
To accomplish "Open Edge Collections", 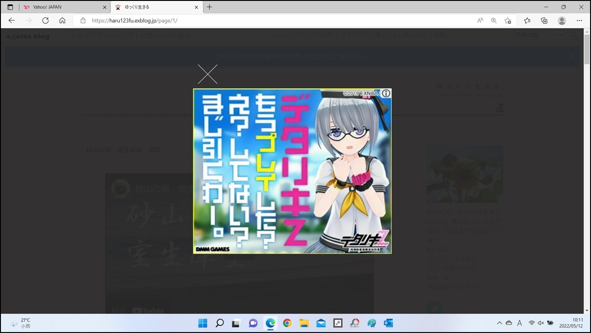I will (544, 20).
